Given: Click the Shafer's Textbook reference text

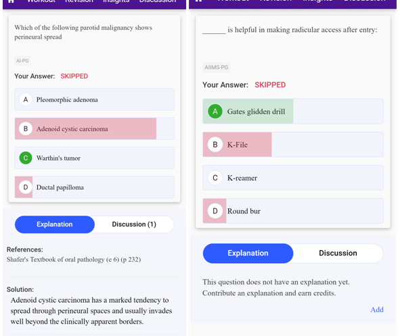Looking at the screenshot, I should point(74,260).
